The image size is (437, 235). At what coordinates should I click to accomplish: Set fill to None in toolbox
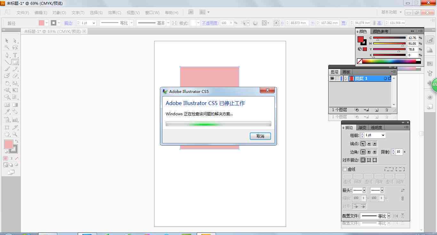tap(17, 158)
